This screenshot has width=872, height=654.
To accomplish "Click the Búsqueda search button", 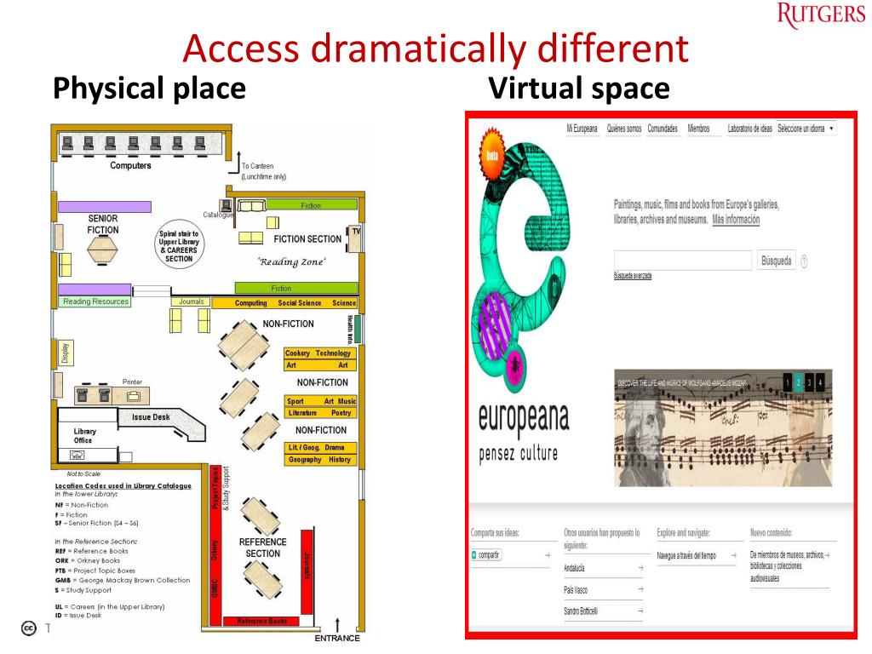I will coord(777,261).
